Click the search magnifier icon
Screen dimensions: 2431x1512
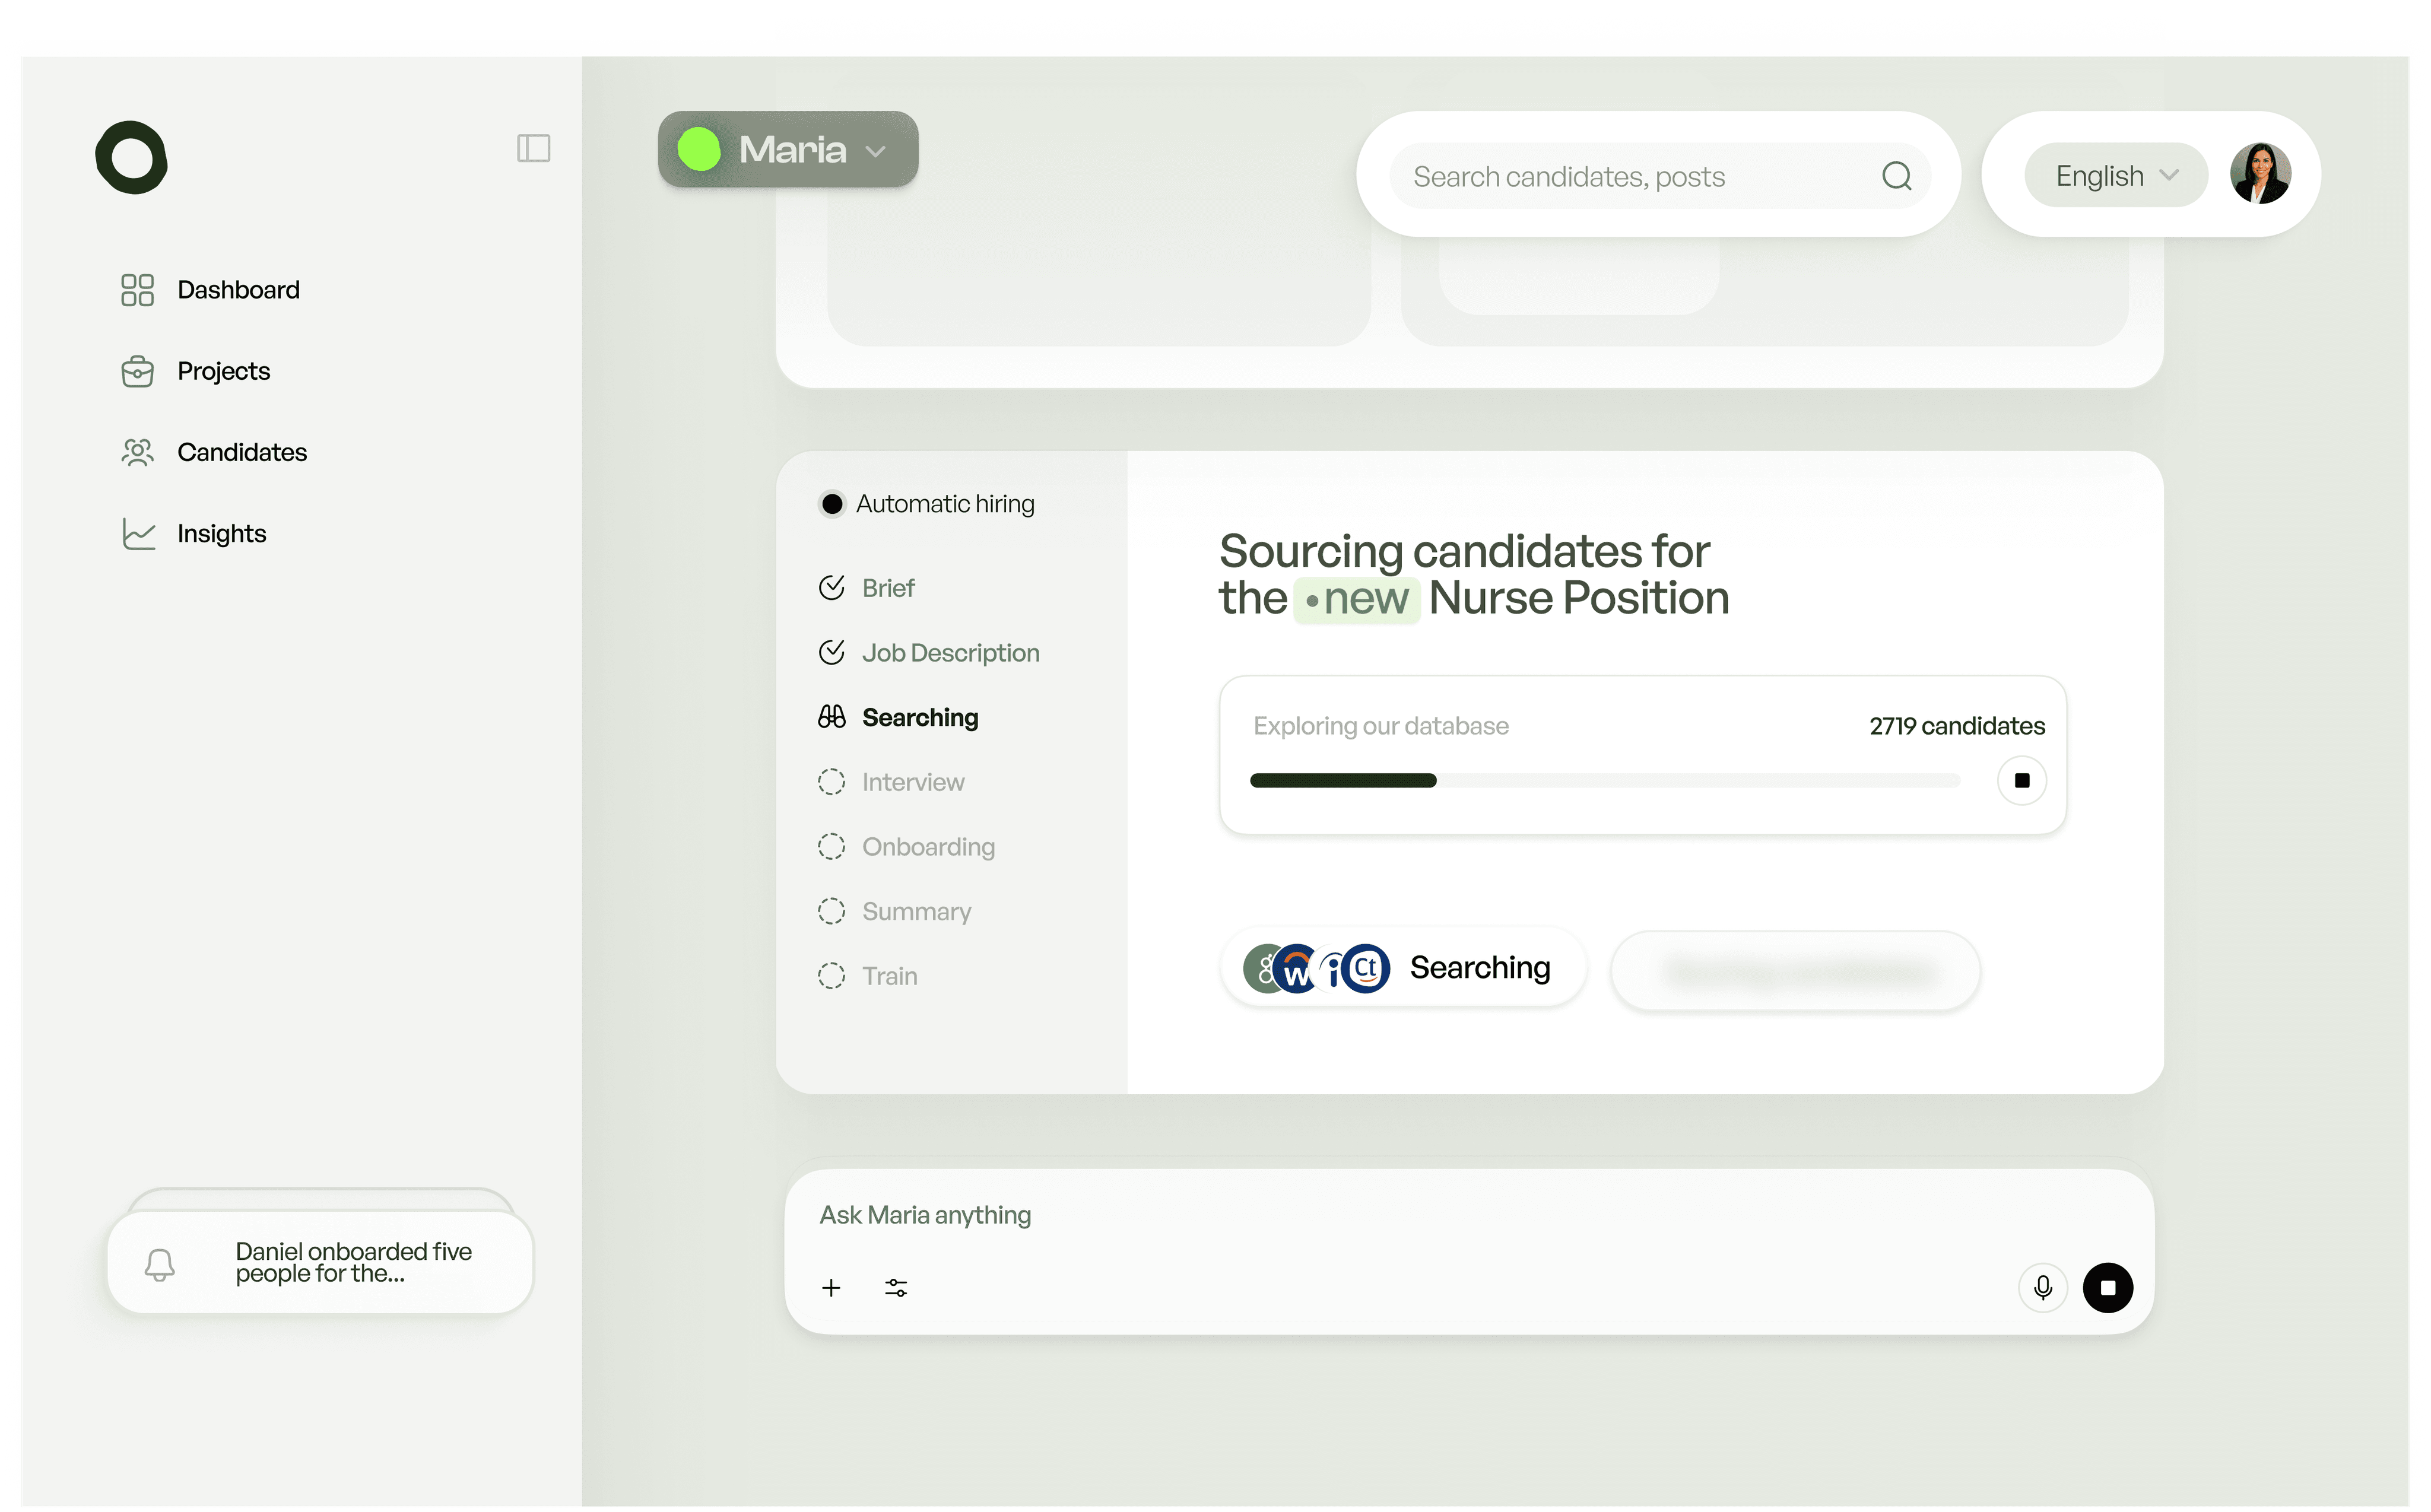1896,175
